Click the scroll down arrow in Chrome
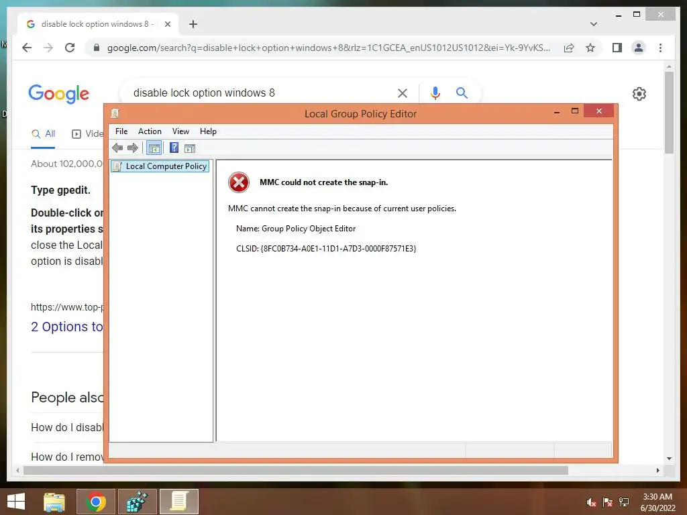Screen dimensions: 687x515 pyautogui.click(x=669, y=459)
